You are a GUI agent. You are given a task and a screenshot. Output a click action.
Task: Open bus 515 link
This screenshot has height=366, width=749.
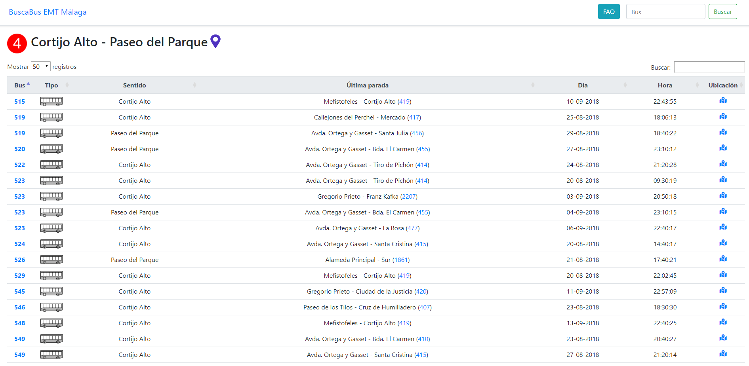pyautogui.click(x=20, y=102)
